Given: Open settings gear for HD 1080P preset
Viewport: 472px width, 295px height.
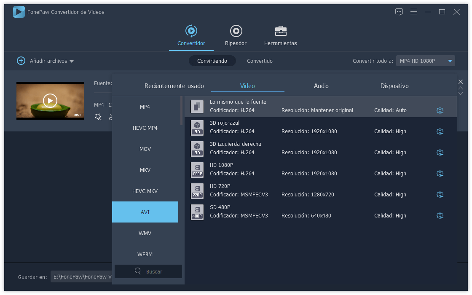Looking at the screenshot, I should click(x=440, y=174).
